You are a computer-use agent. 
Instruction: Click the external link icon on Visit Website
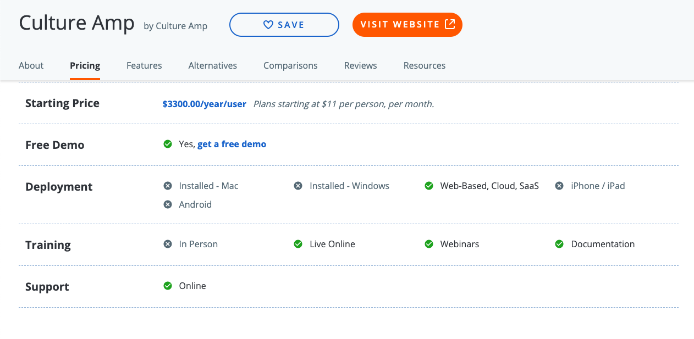tap(450, 24)
